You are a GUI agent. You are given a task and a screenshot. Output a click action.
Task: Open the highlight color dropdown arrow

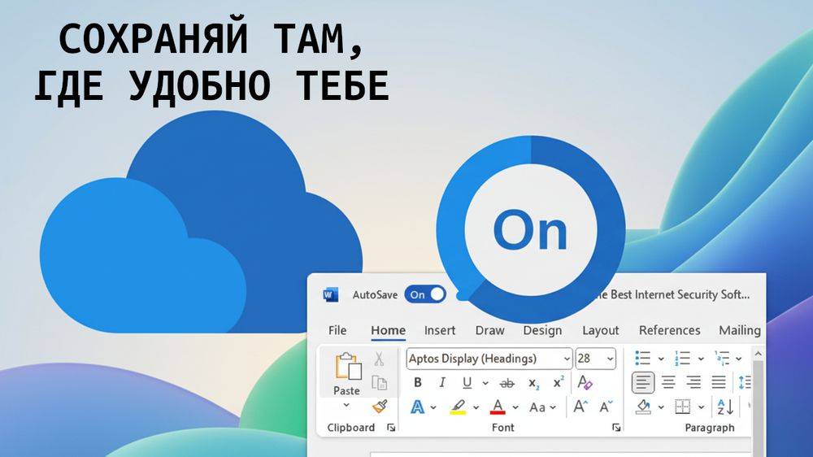[x=476, y=407]
